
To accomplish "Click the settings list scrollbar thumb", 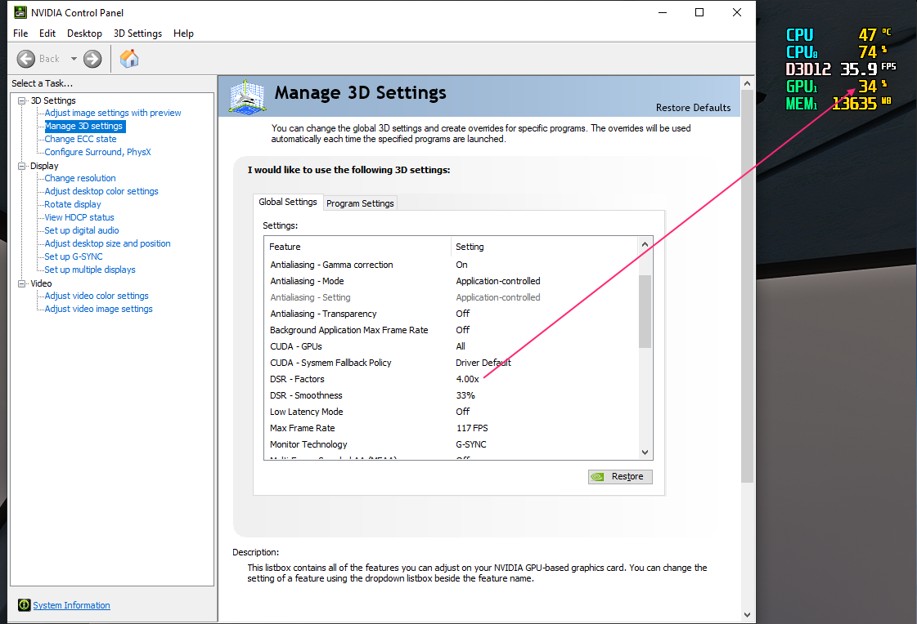I will [x=645, y=311].
